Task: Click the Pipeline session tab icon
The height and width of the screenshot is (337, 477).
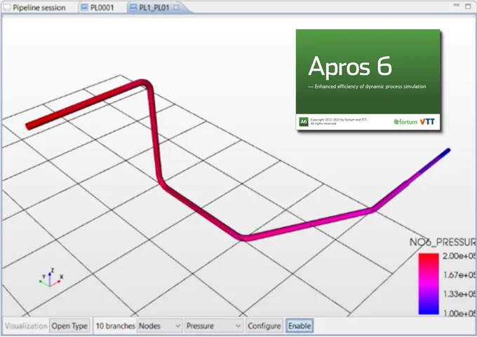Action: point(7,8)
